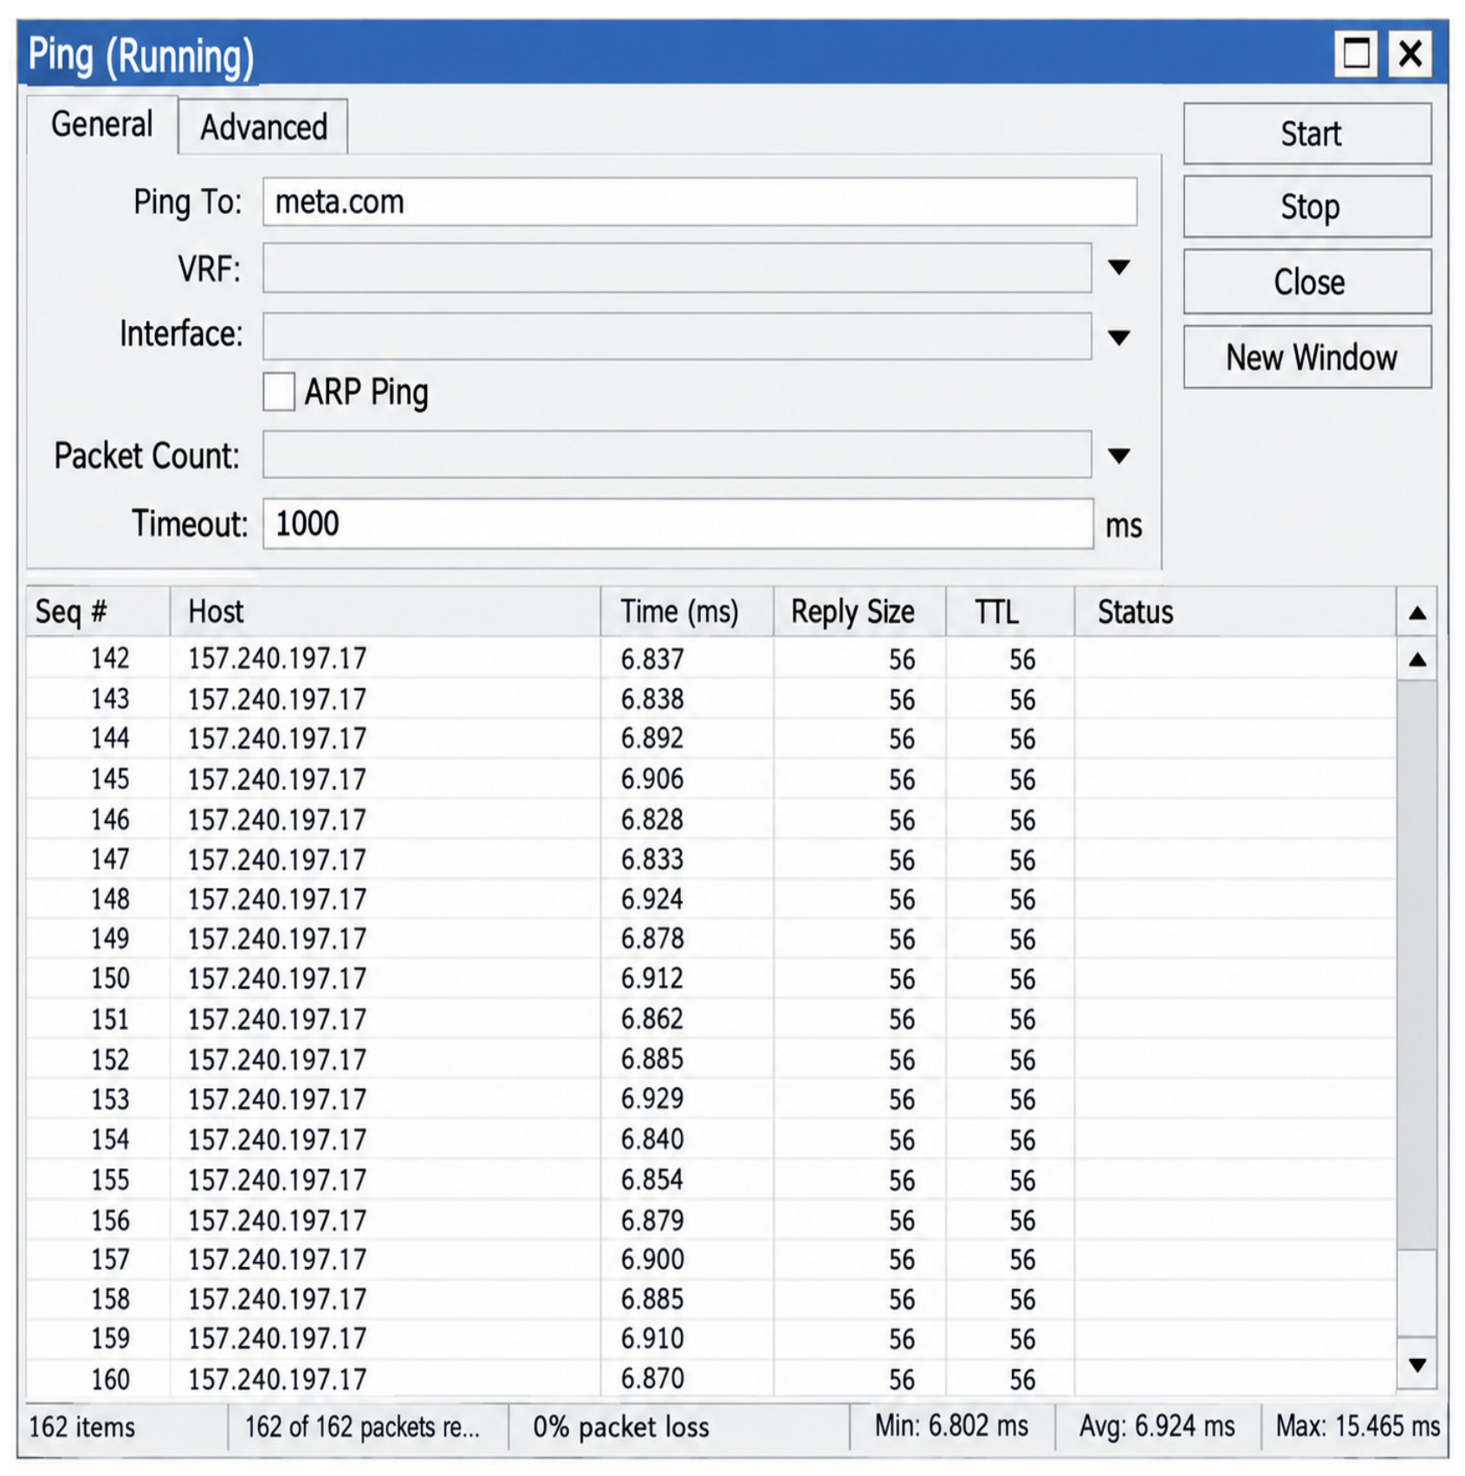Screen dimensions: 1465x1476
Task: Open a New Window
Action: click(x=1307, y=357)
